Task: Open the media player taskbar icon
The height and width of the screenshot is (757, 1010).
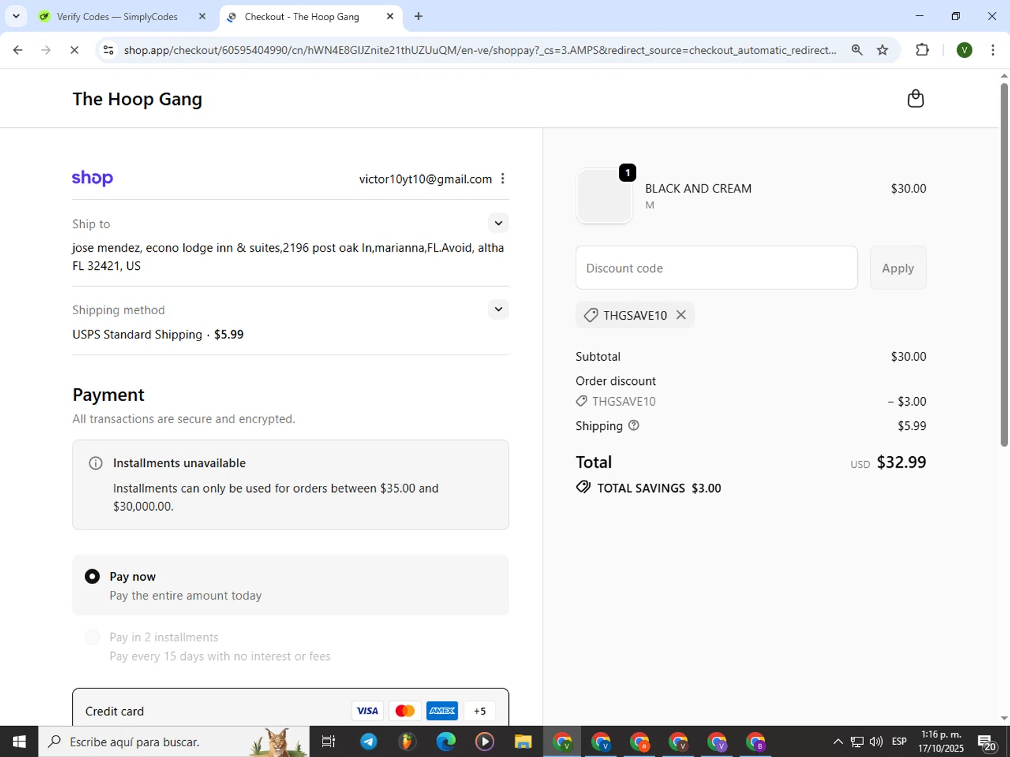Action: click(x=484, y=742)
